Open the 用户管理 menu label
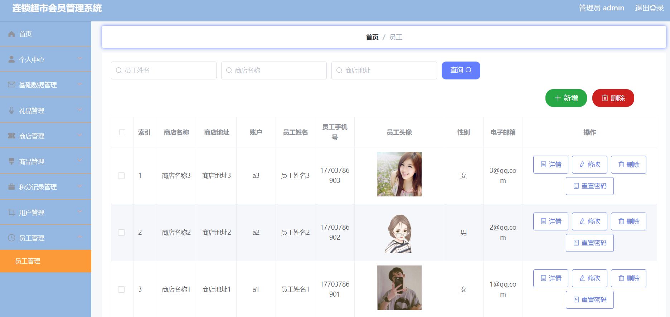This screenshot has width=670, height=317. 32,213
